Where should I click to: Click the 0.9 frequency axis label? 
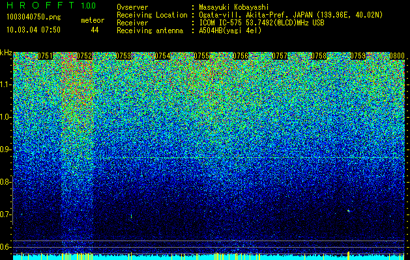point(5,149)
